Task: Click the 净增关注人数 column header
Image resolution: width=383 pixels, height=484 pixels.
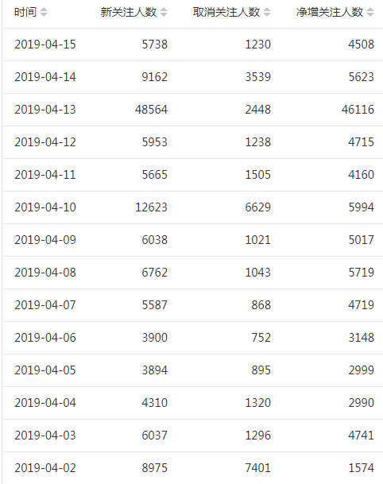Action: 330,13
